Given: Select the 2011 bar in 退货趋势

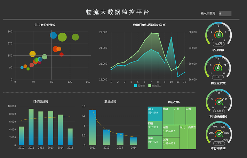Looking at the screenshot, I should click(x=93, y=127).
